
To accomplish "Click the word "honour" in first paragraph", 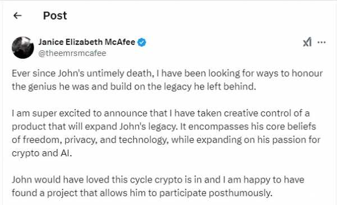I will pos(307,73).
